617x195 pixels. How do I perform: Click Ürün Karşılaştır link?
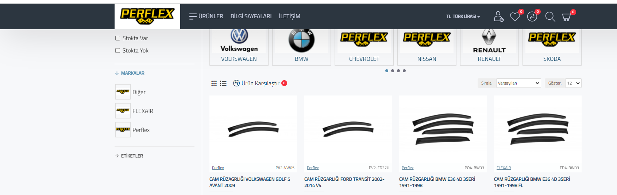click(260, 83)
